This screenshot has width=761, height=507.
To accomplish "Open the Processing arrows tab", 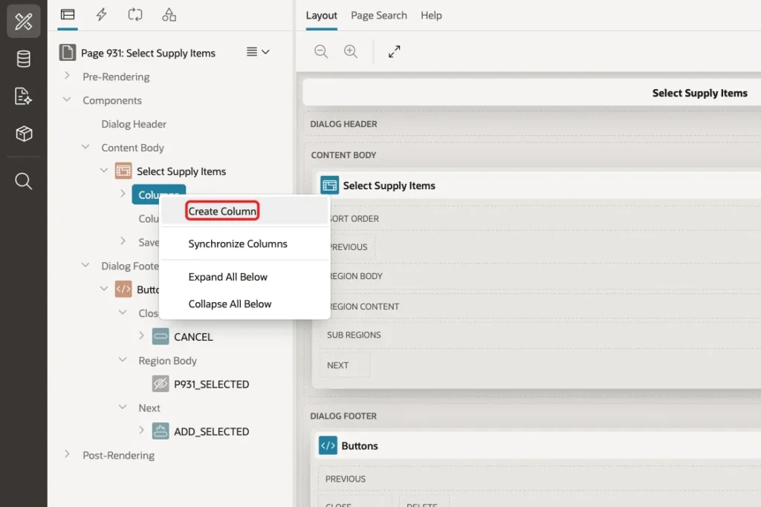I will pos(135,15).
